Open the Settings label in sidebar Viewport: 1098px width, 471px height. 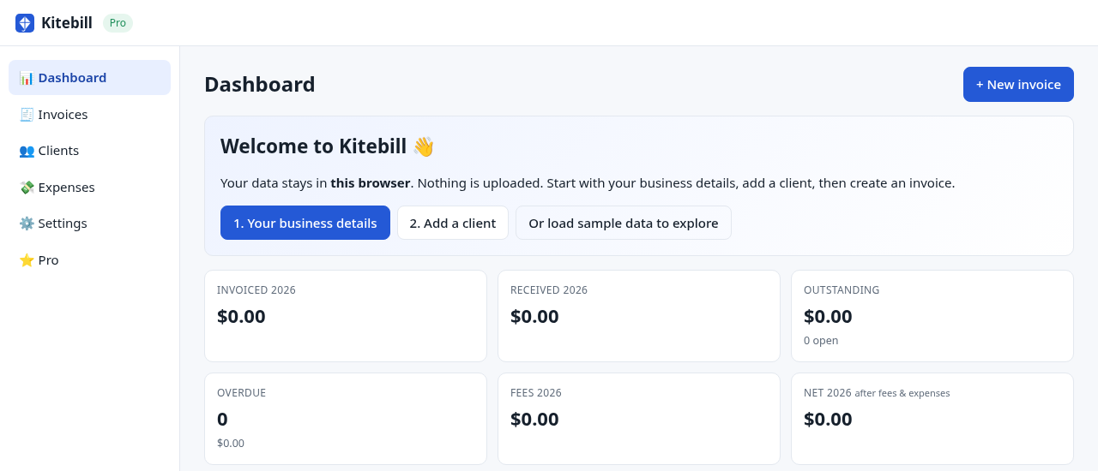coord(63,224)
